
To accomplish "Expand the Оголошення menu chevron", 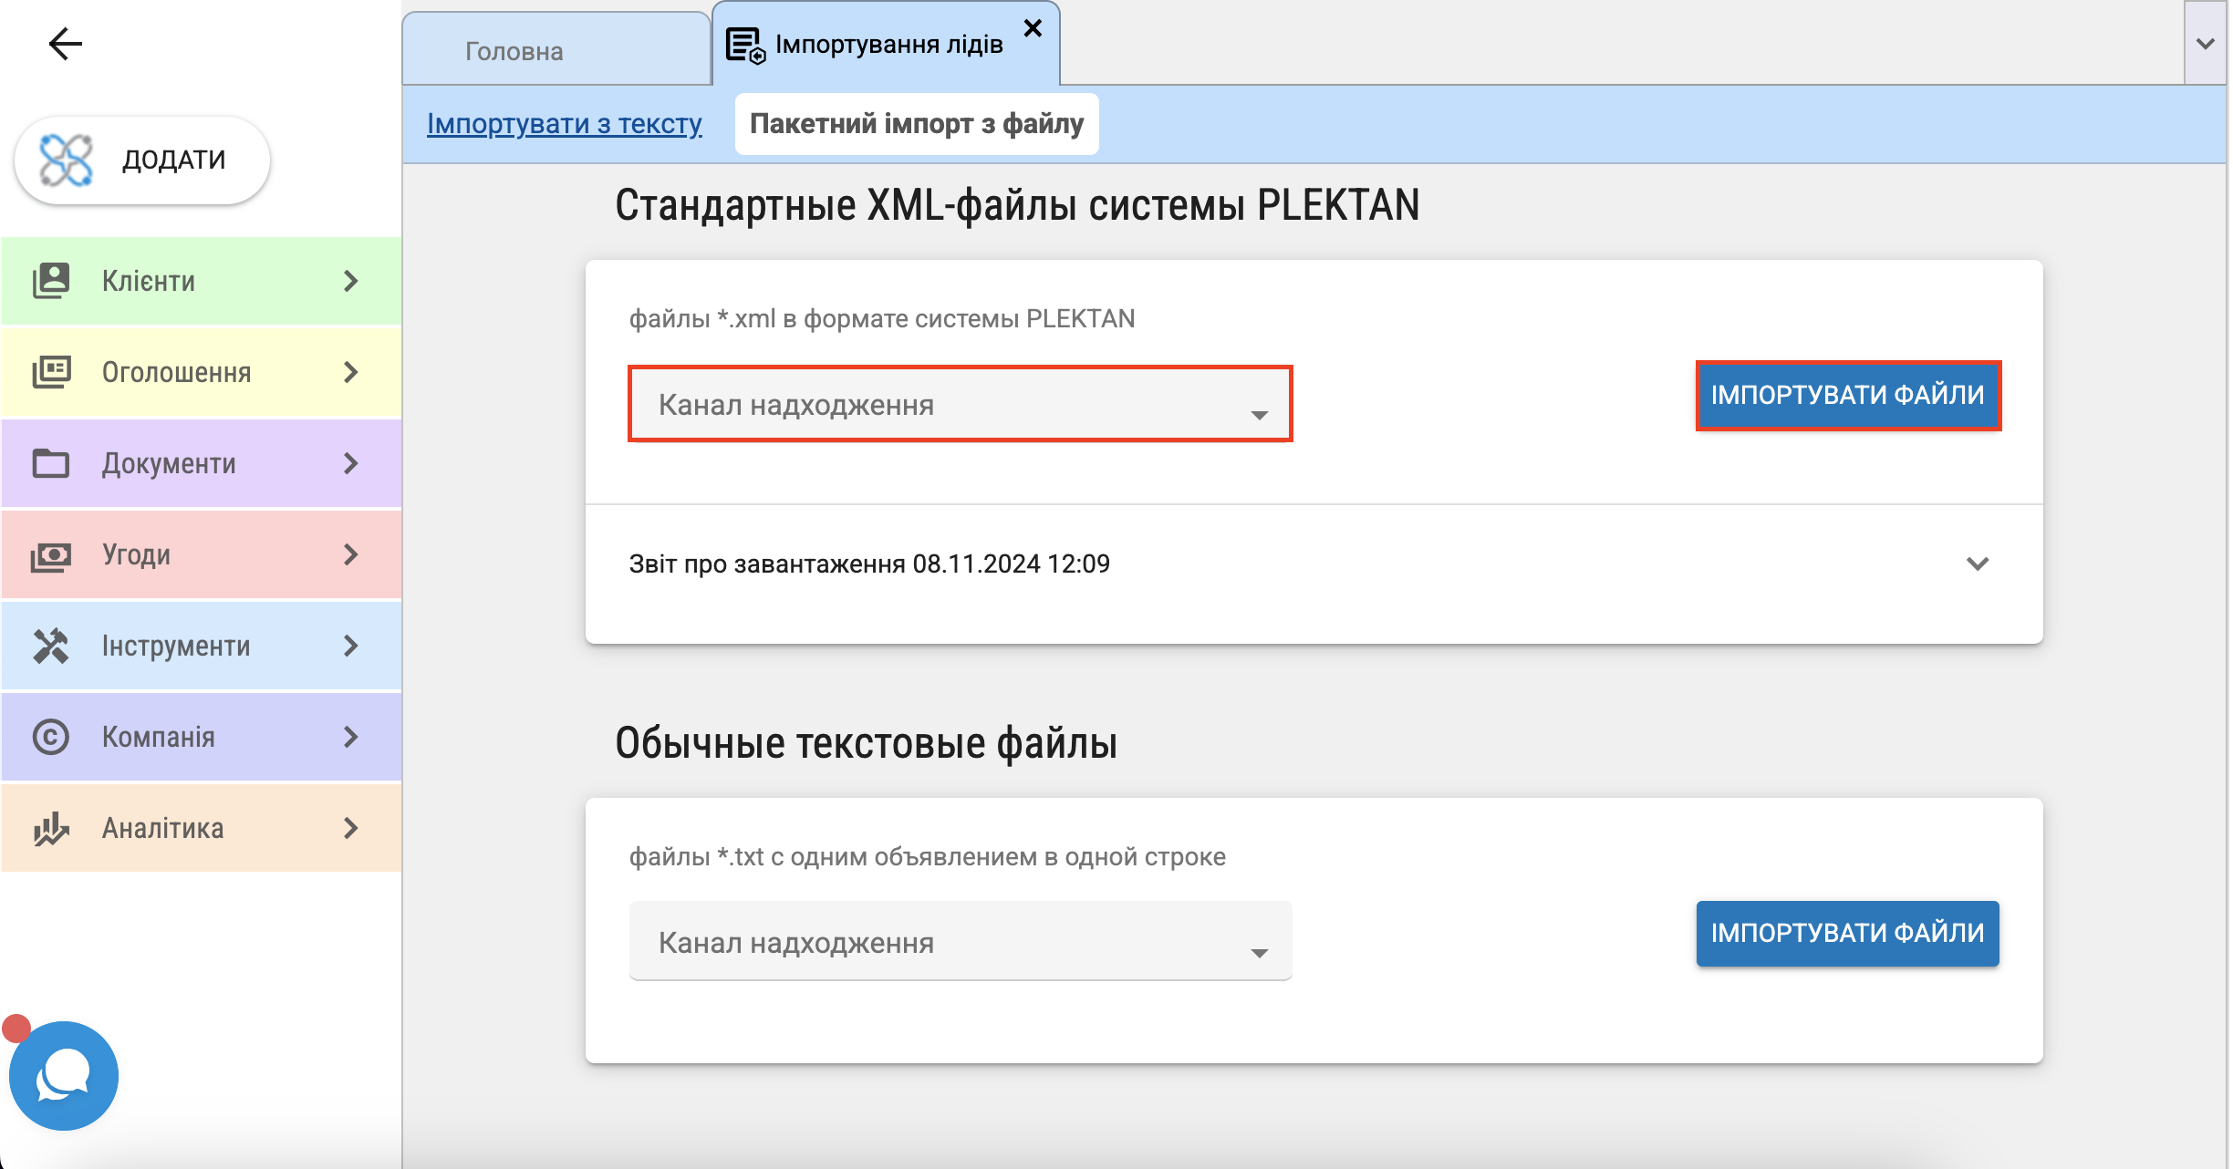I will (x=351, y=372).
